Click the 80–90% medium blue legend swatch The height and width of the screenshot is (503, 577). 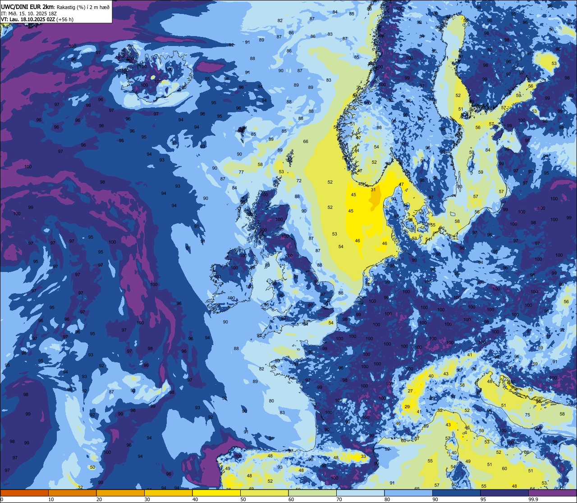(408, 493)
